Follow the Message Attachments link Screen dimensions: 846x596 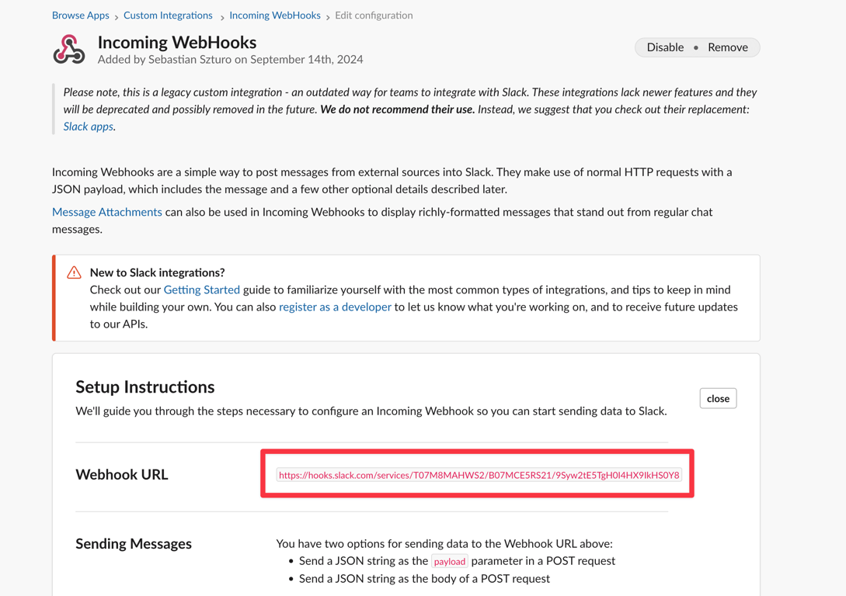(107, 212)
